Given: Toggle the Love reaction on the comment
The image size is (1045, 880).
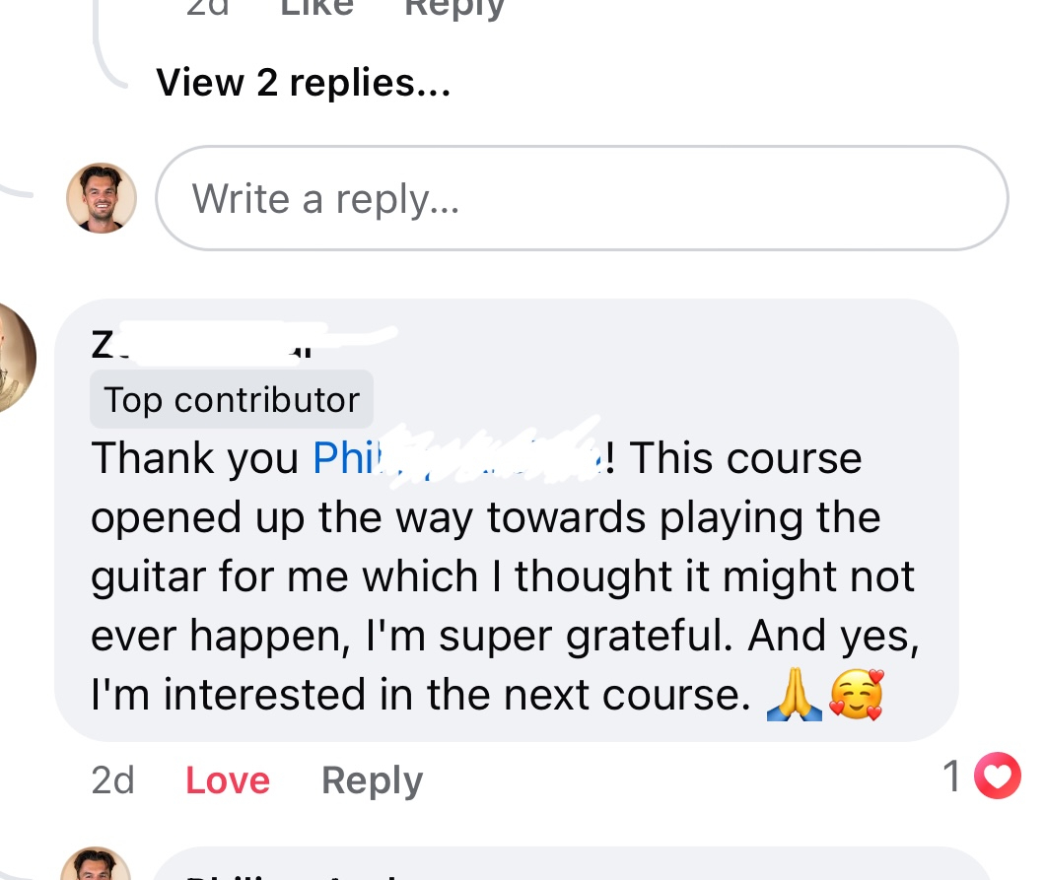Looking at the screenshot, I should point(228,780).
